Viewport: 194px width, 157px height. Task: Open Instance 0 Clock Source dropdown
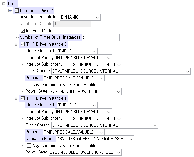pos(121,71)
